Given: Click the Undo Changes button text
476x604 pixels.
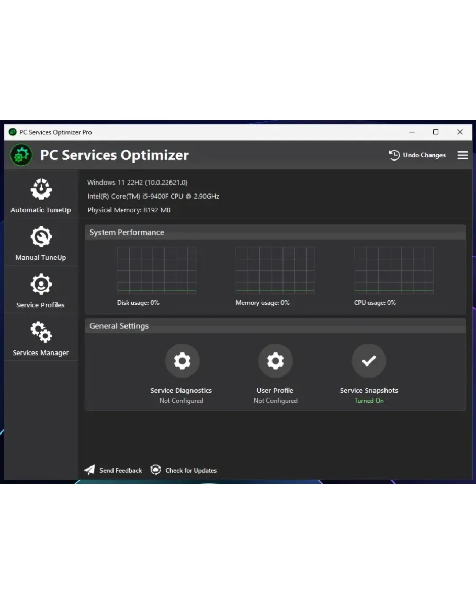Looking at the screenshot, I should [x=424, y=155].
